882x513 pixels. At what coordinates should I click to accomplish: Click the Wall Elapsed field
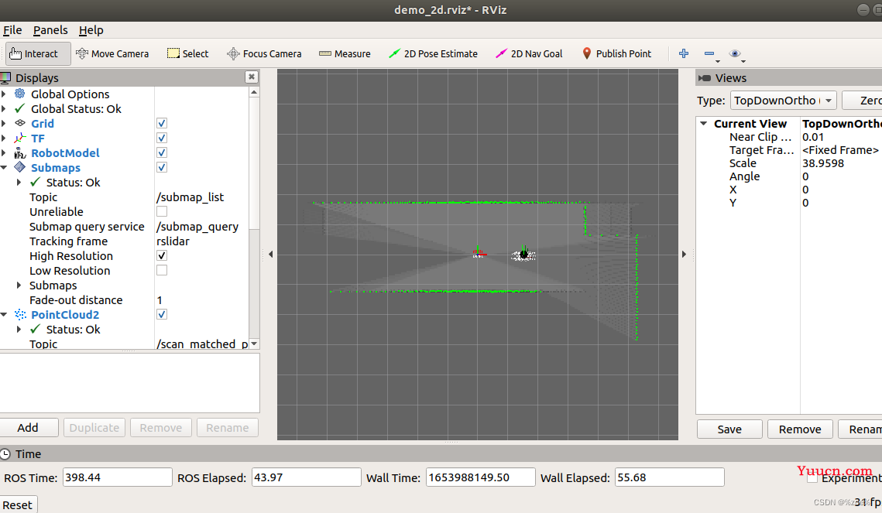click(669, 477)
